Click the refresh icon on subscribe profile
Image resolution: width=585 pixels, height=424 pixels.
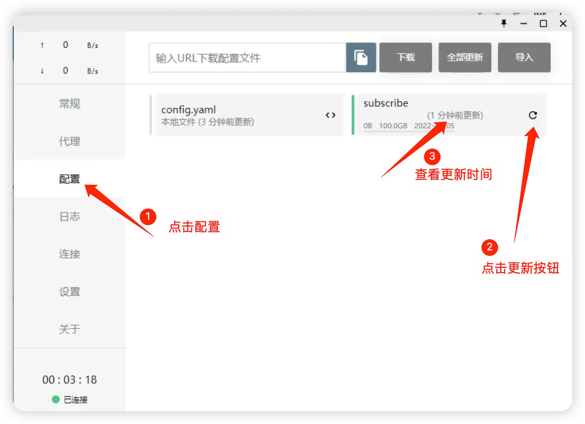pos(532,115)
